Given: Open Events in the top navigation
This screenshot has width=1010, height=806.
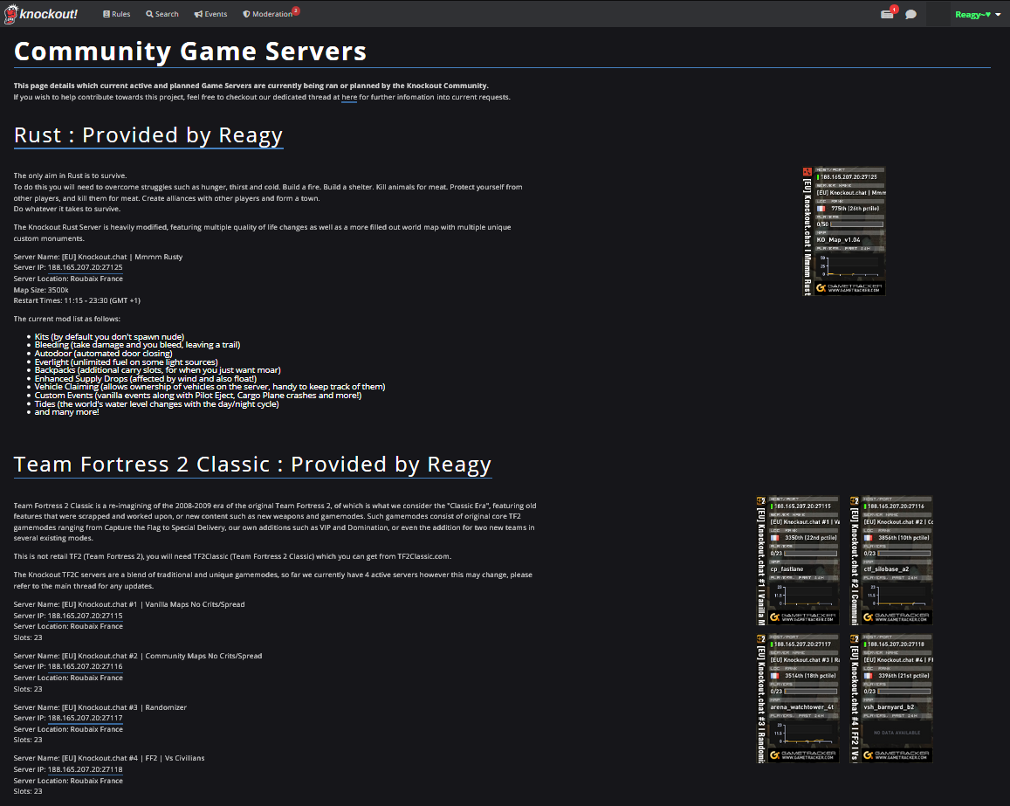Looking at the screenshot, I should [x=210, y=14].
